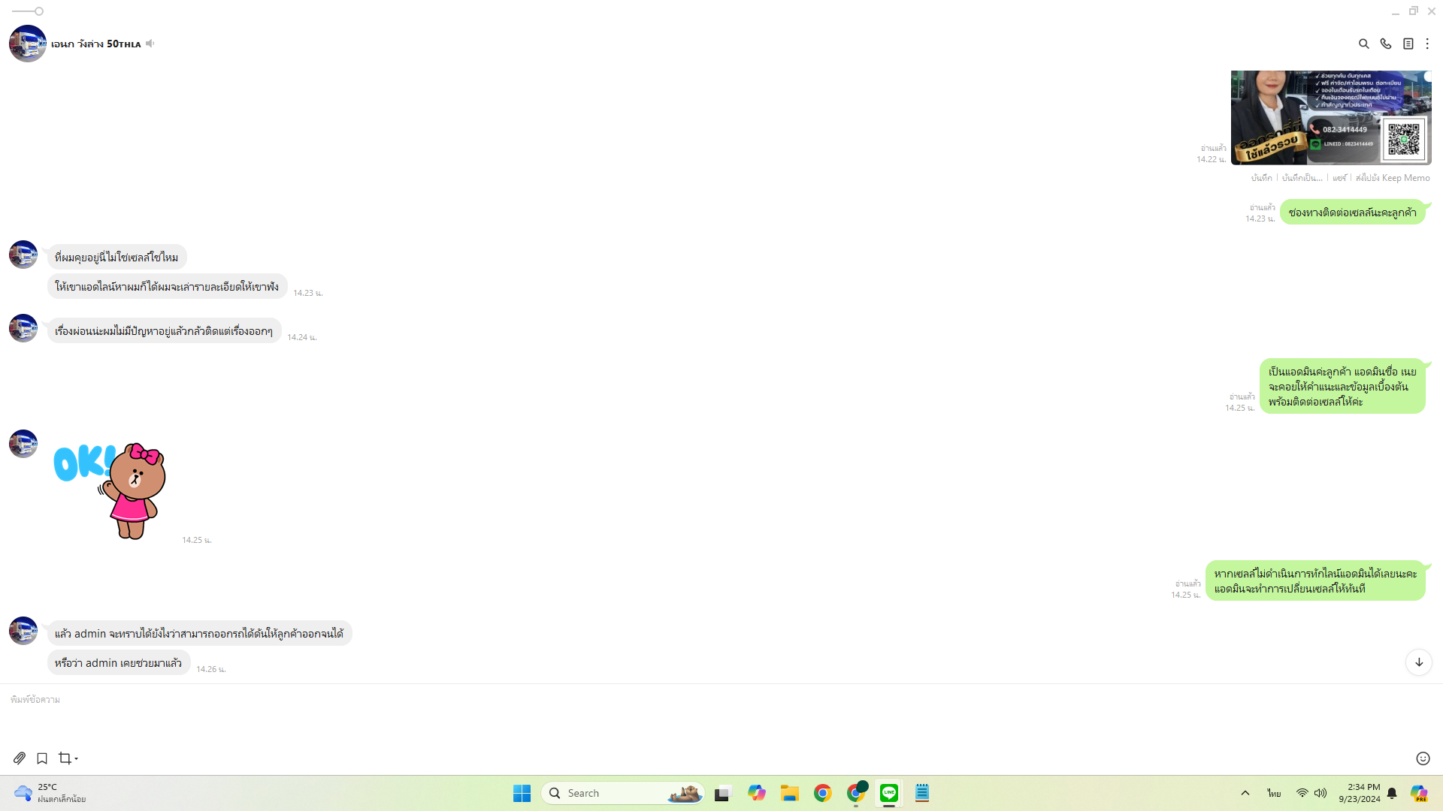Click the แชร์ share link under the image
The height and width of the screenshot is (811, 1443).
pyautogui.click(x=1339, y=178)
